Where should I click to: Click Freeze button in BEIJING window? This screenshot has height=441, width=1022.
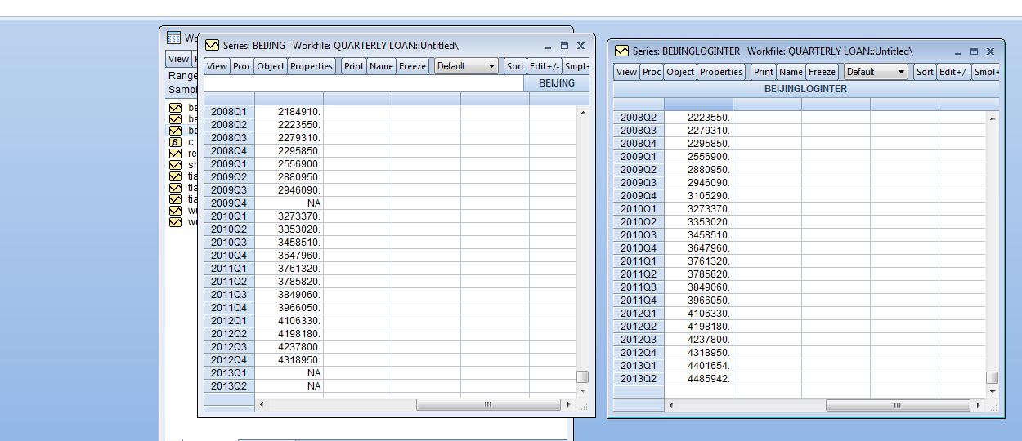pos(413,66)
